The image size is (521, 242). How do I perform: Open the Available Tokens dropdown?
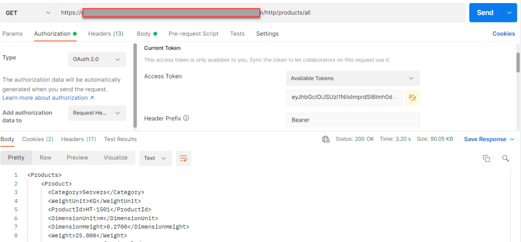352,78
